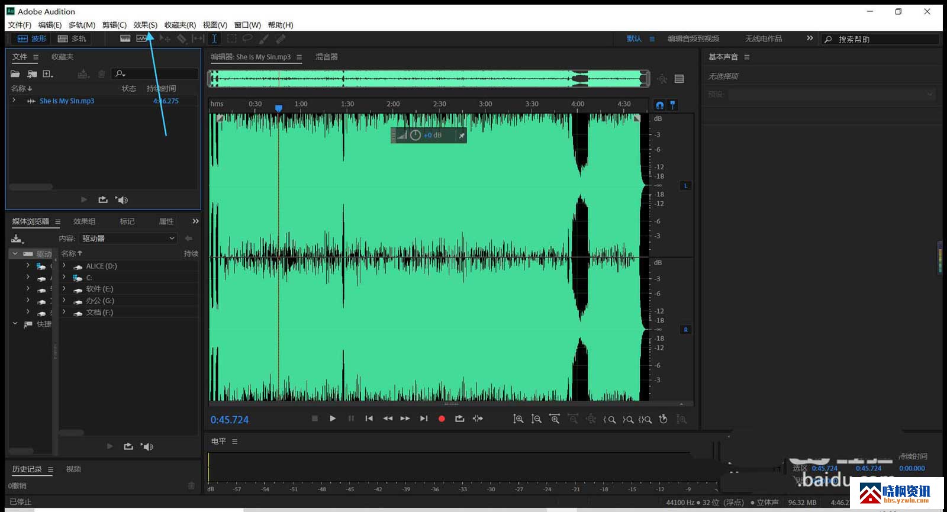The height and width of the screenshot is (512, 947).
Task: Expand ALICE (D:) drive
Action: [64, 266]
